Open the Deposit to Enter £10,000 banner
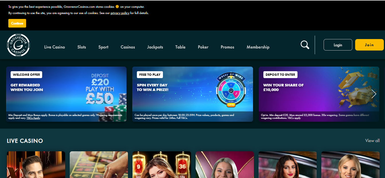Image resolution: width=385 pixels, height=178 pixels. click(x=319, y=94)
